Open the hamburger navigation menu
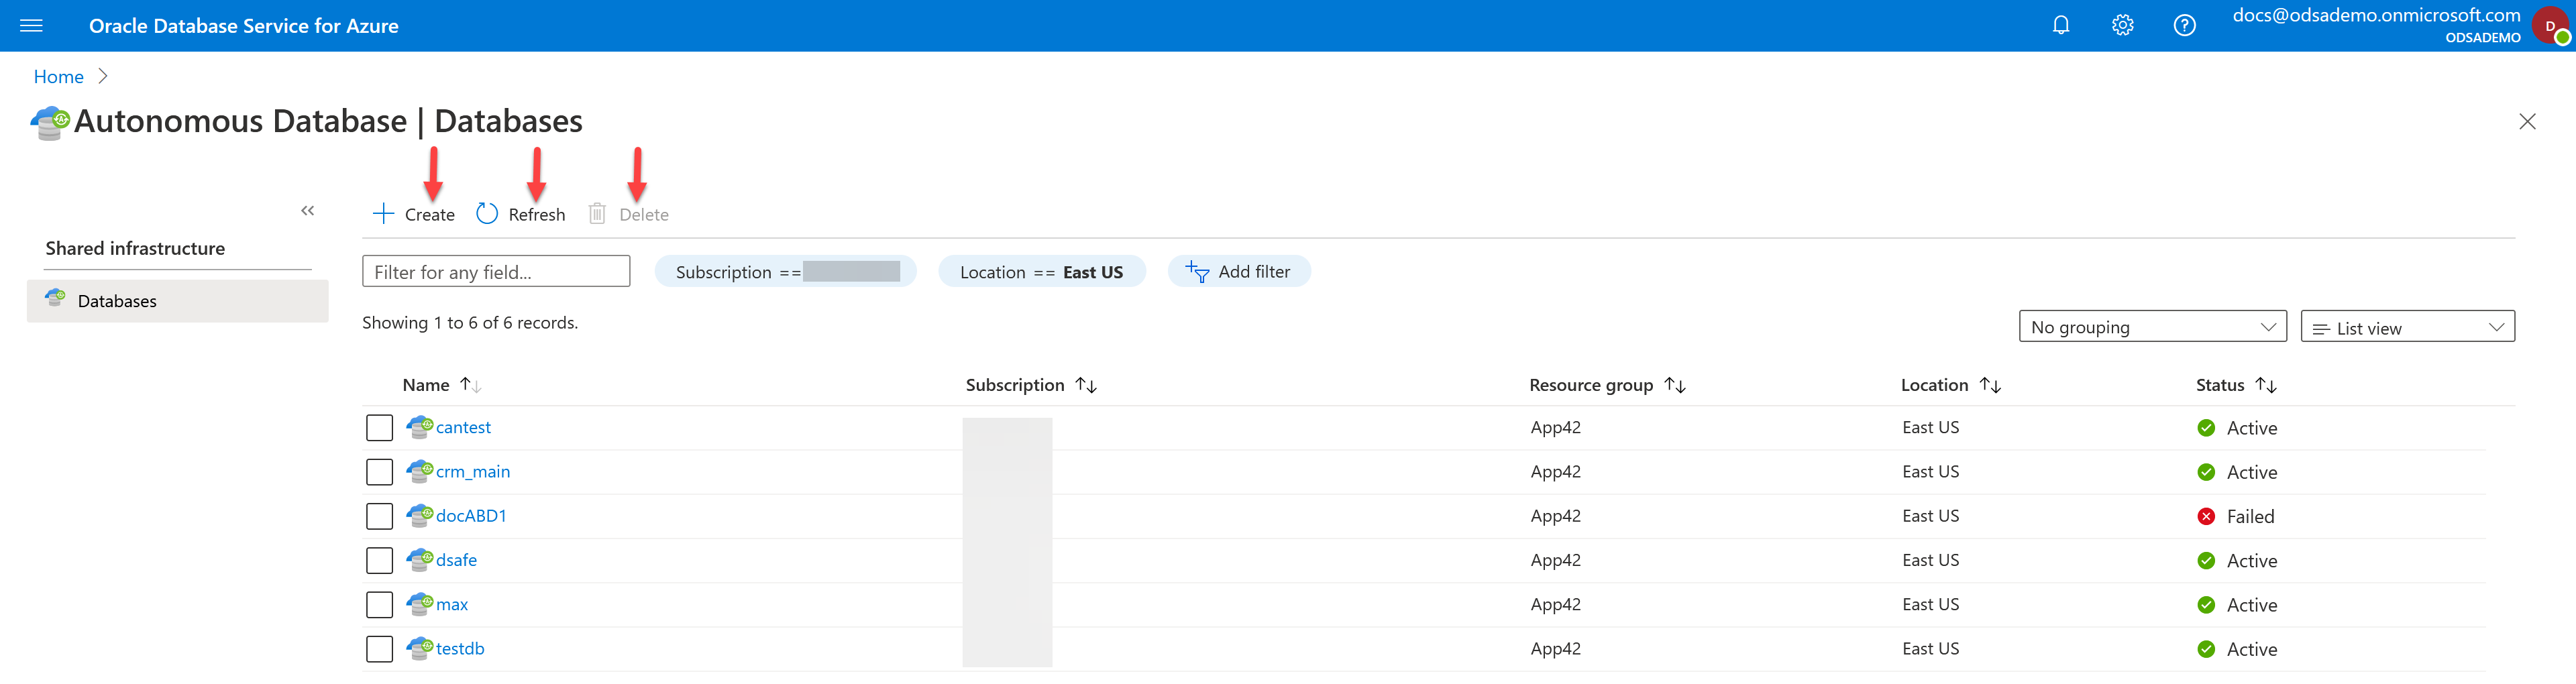2576x684 pixels. (31, 26)
